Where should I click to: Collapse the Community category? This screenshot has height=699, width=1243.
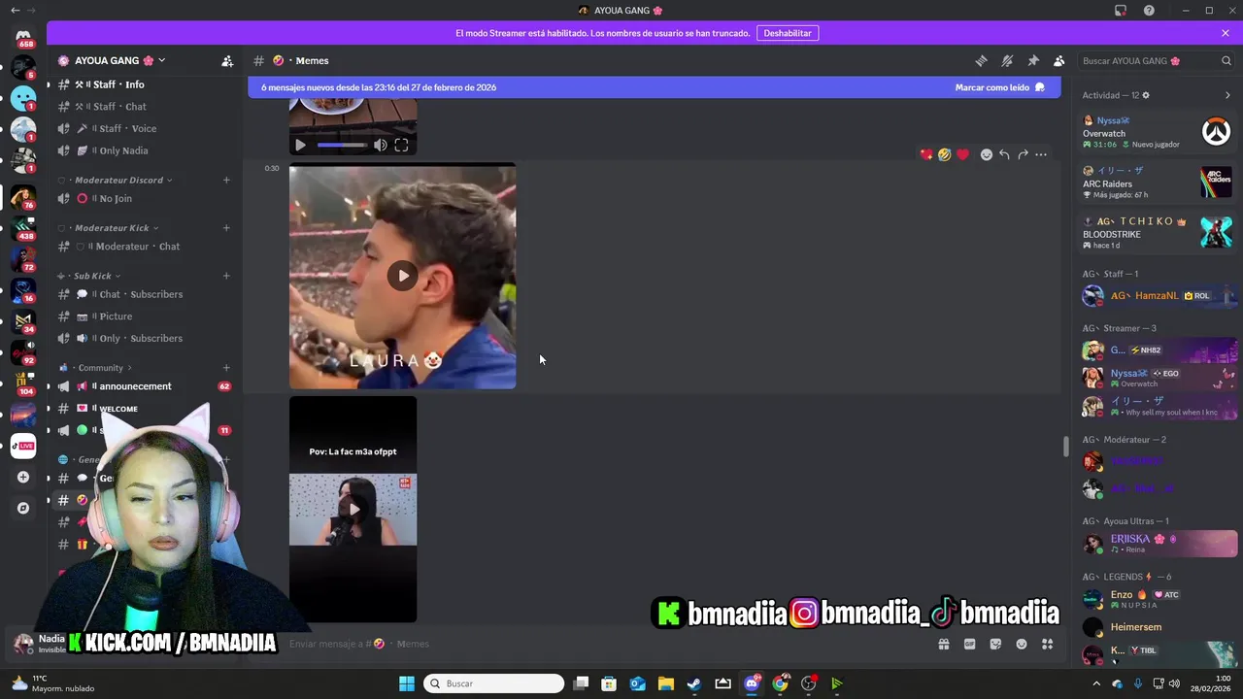point(95,368)
